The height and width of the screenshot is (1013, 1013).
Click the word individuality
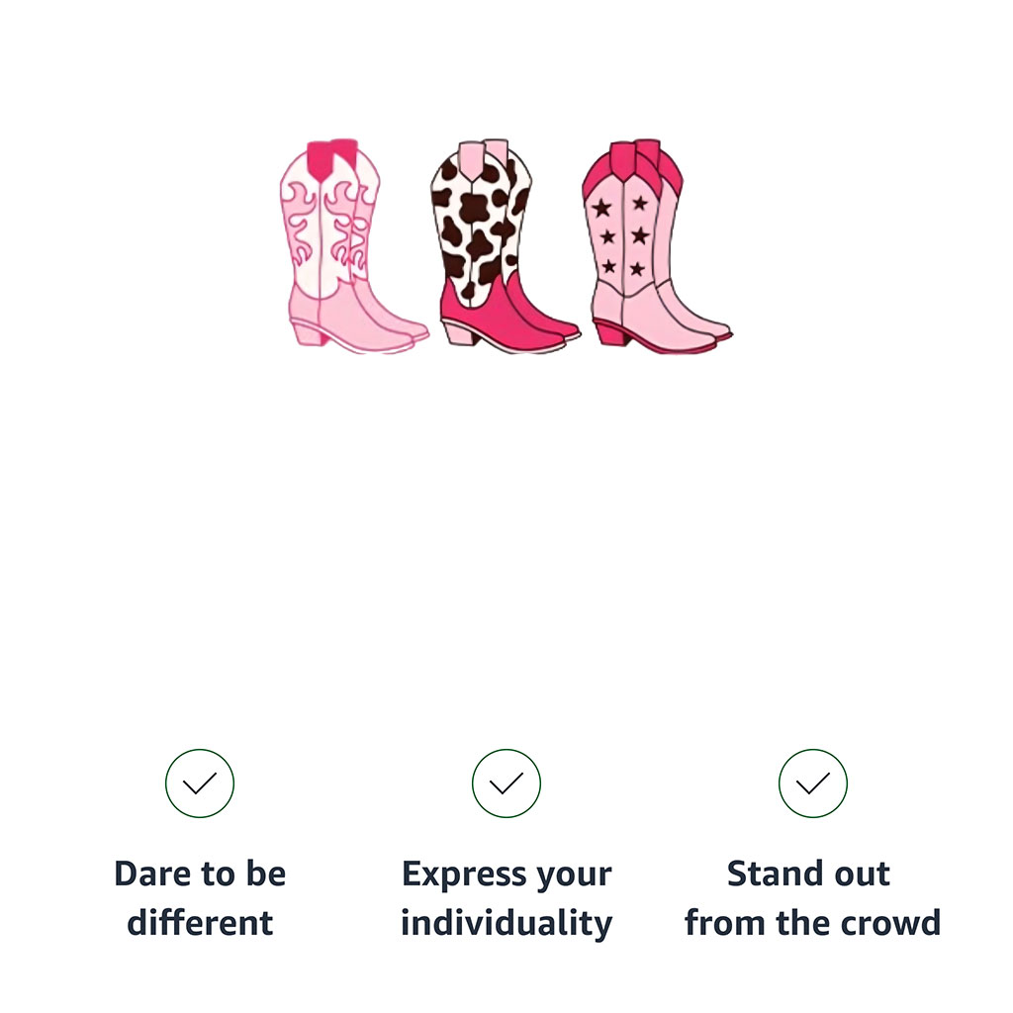pos(506,924)
